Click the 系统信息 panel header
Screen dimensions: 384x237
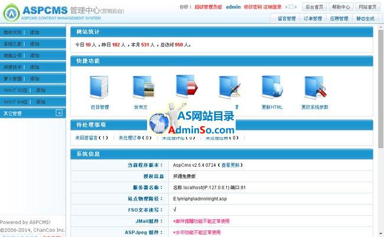click(x=222, y=154)
